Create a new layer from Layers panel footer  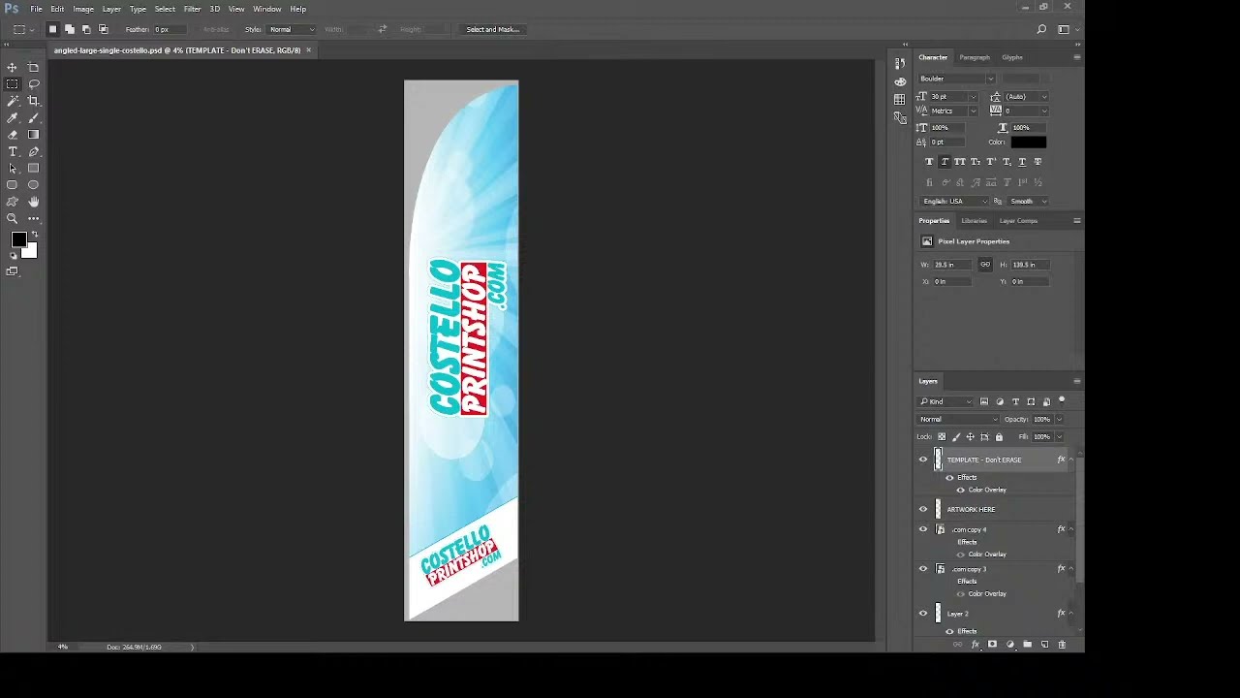coord(1044,645)
